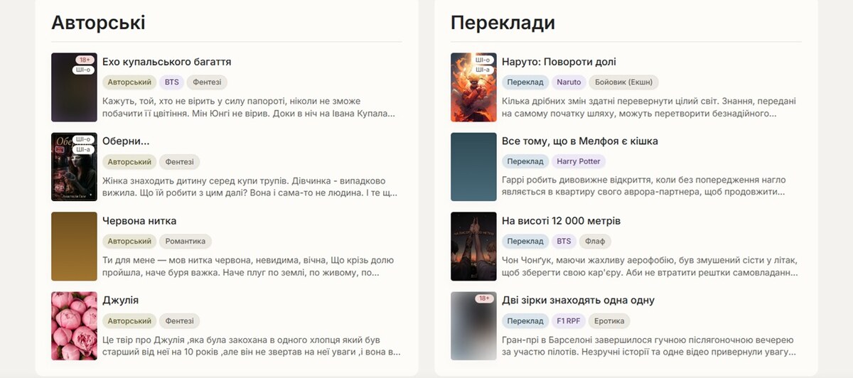The height and width of the screenshot is (378, 853).
Task: Click the description starting 'Жінка знаходить дитину'
Action: click(250, 187)
